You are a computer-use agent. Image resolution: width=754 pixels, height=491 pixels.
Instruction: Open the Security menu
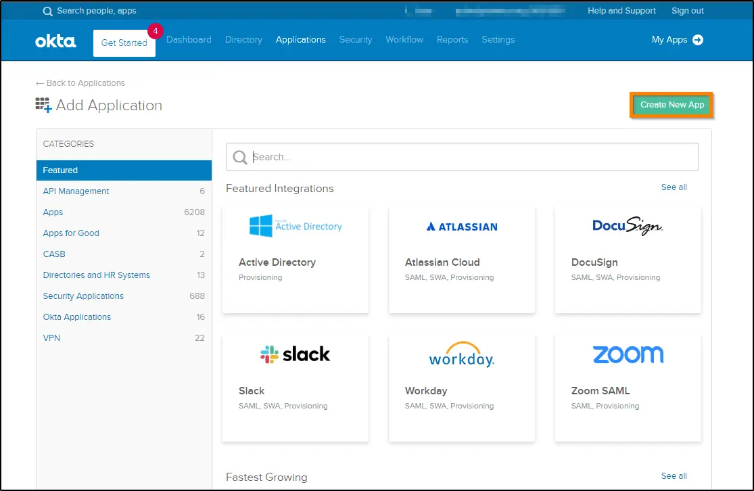[x=356, y=39]
